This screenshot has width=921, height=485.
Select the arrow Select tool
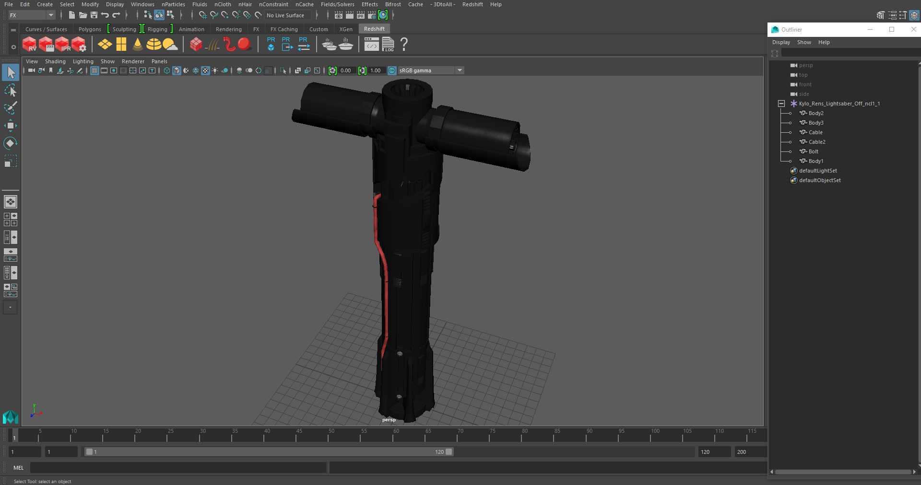[x=11, y=73]
